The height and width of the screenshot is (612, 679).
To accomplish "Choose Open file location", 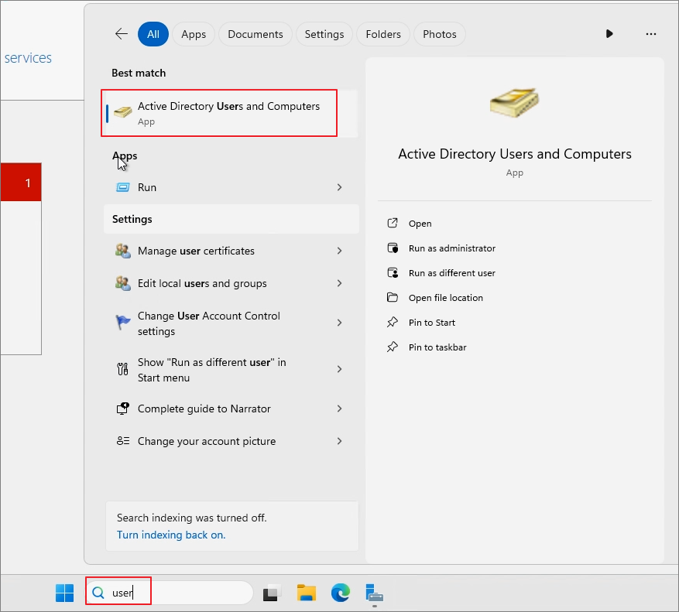I will coord(446,298).
